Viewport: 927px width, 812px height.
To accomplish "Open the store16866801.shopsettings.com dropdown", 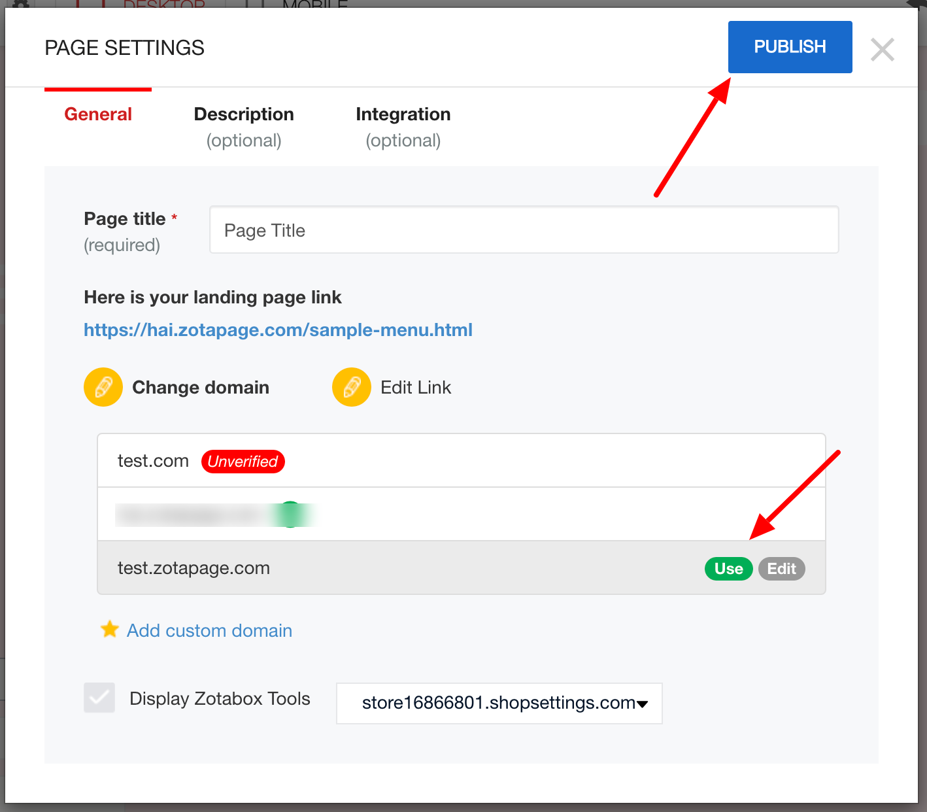I will [x=499, y=703].
